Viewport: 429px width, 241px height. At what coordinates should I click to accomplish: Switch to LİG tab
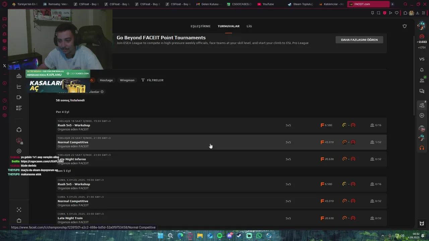click(x=249, y=26)
